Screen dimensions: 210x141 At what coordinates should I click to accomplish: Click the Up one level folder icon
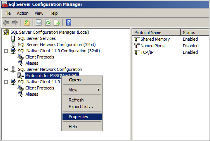27,22
